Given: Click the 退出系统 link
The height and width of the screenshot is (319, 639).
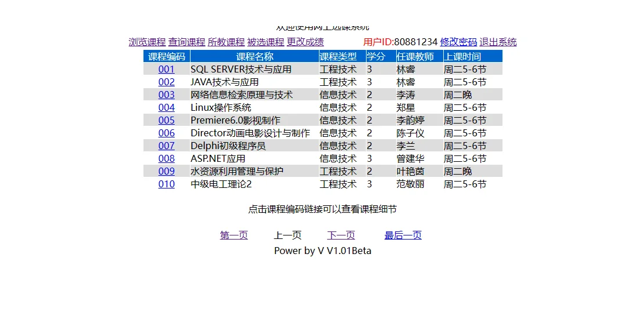Looking at the screenshot, I should point(498,42).
